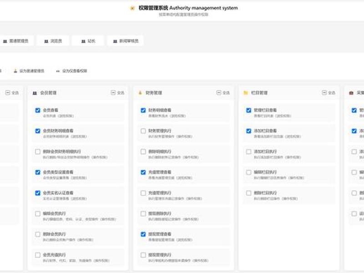The width and height of the screenshot is (364, 273).
Task: Toggle 全选 in the 栏目管理 panel
Action: (329, 93)
